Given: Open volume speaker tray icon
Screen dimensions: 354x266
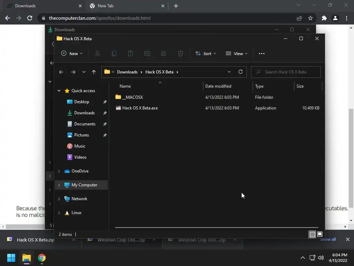Looking at the screenshot, I should tap(320, 258).
